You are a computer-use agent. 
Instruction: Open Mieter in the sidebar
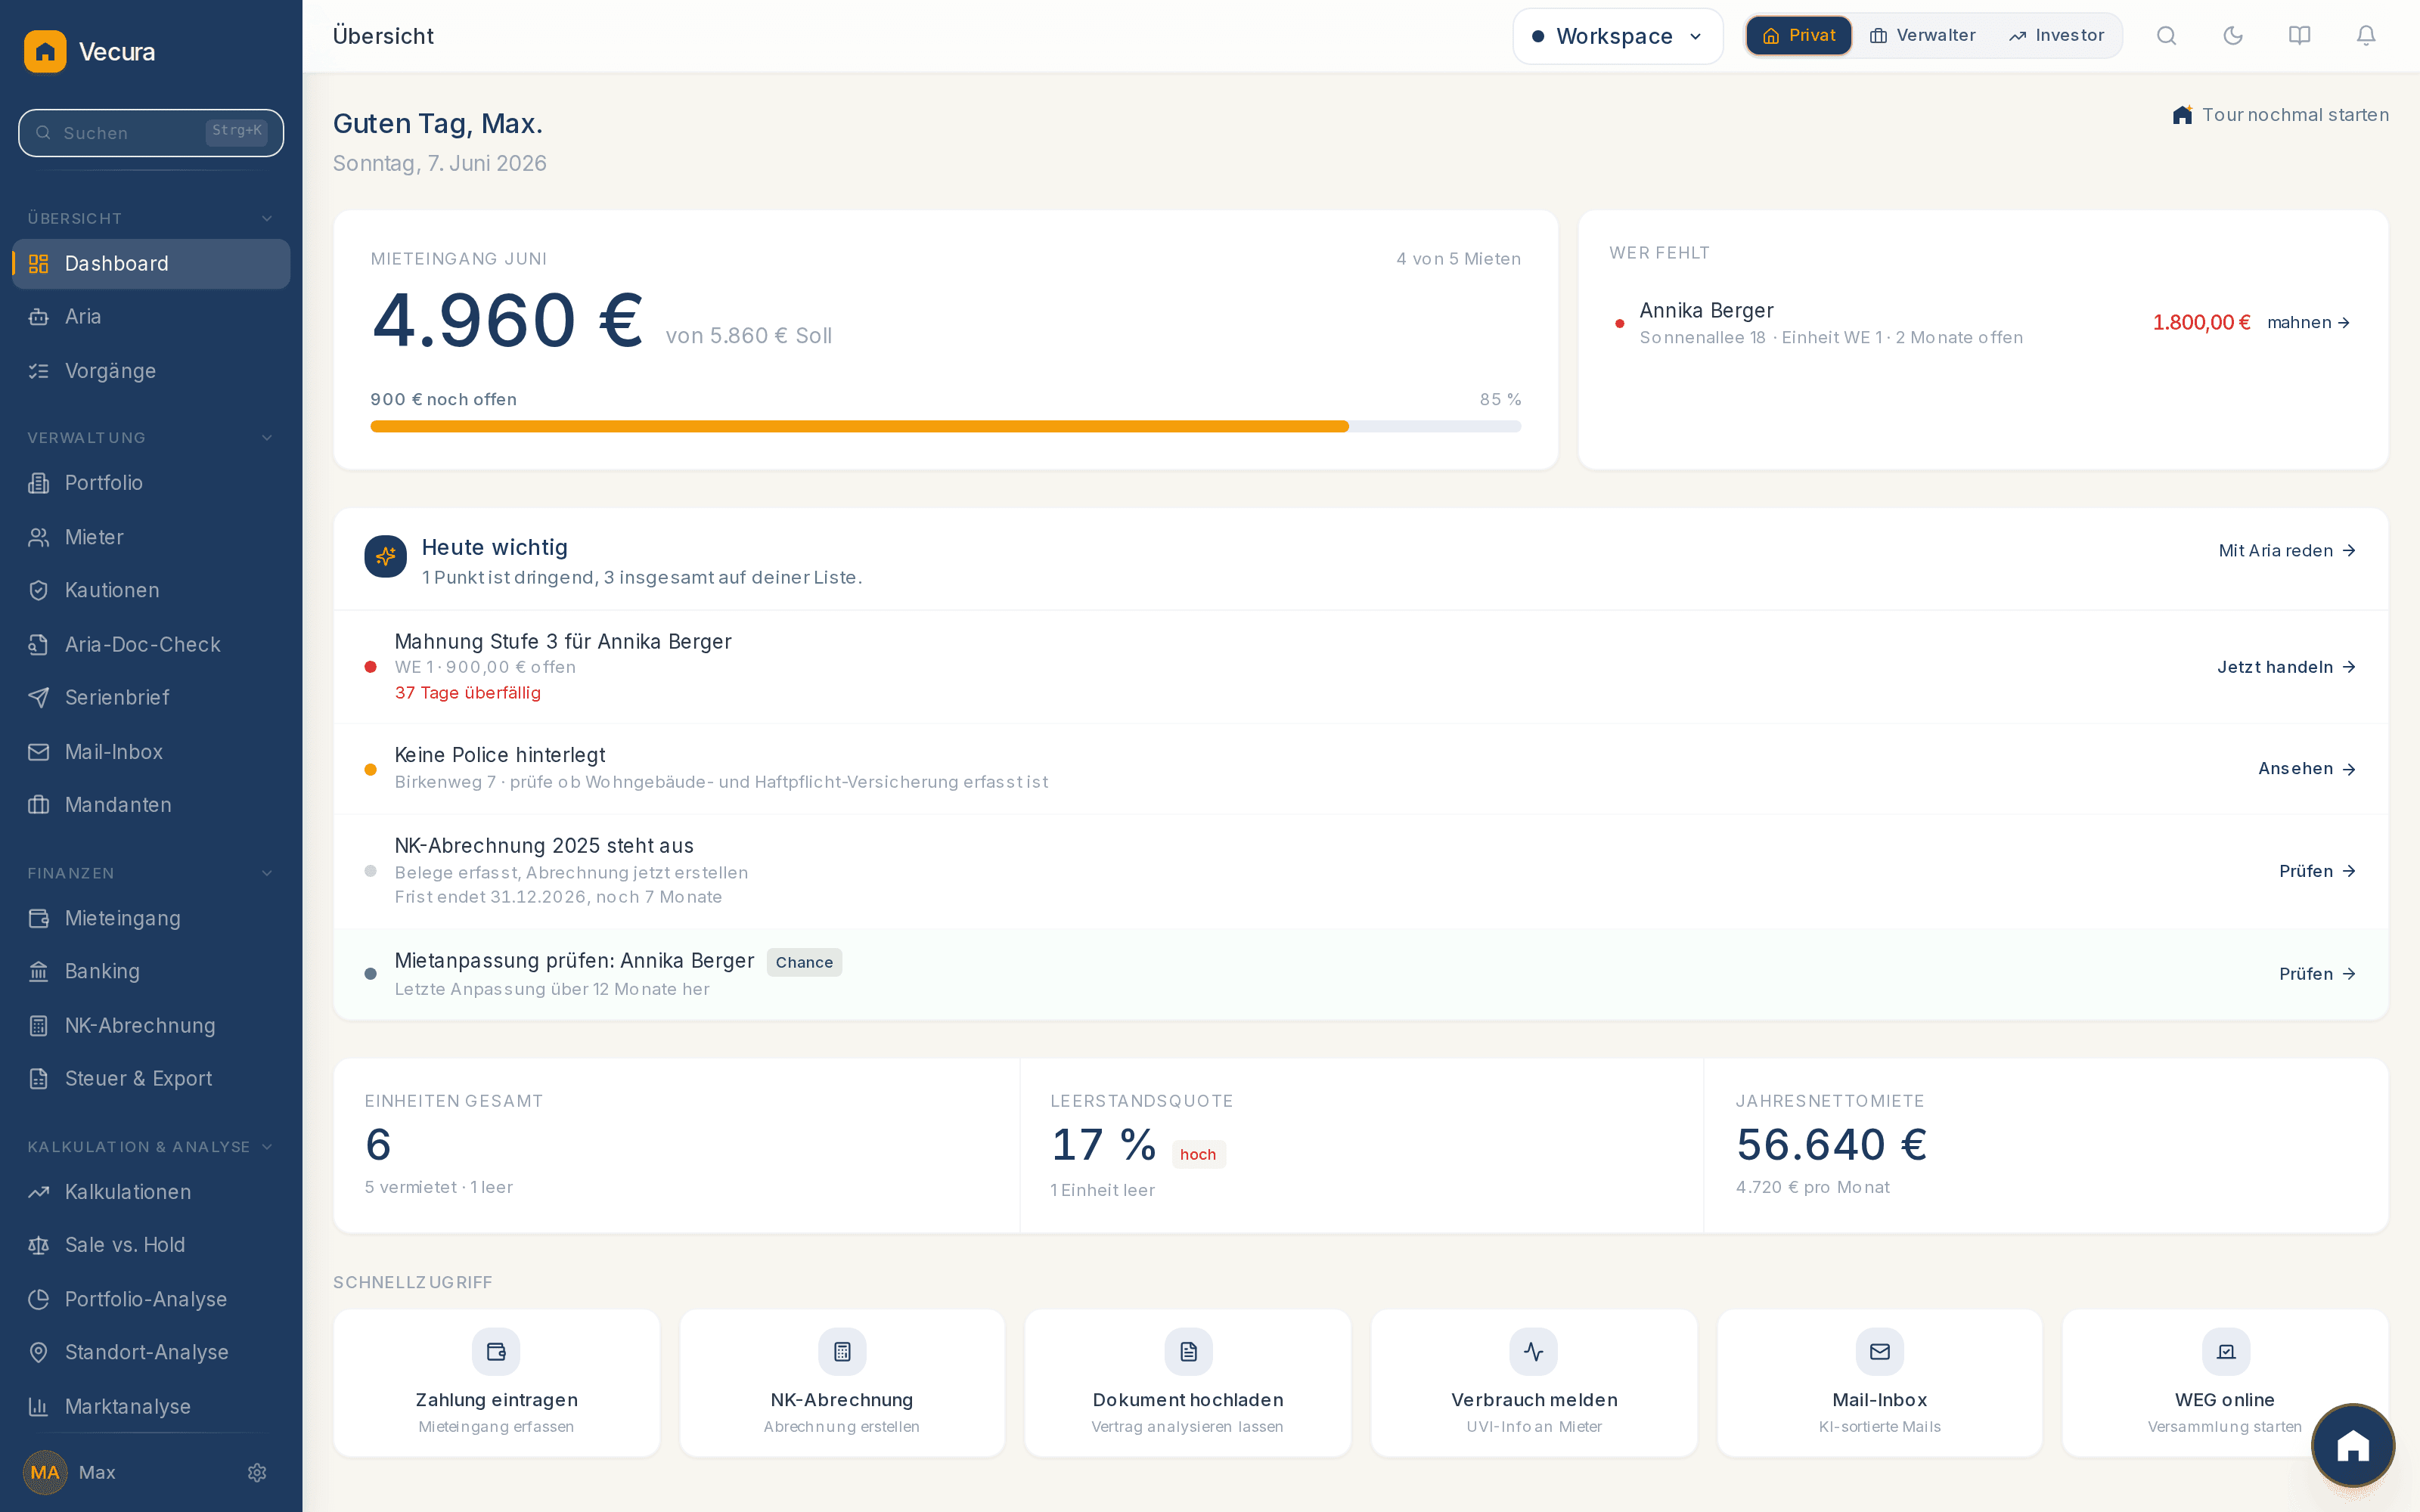pyautogui.click(x=151, y=537)
